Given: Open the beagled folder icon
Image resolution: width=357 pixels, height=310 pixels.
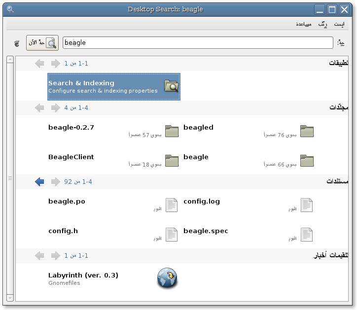Looking at the screenshot, I should (307, 131).
